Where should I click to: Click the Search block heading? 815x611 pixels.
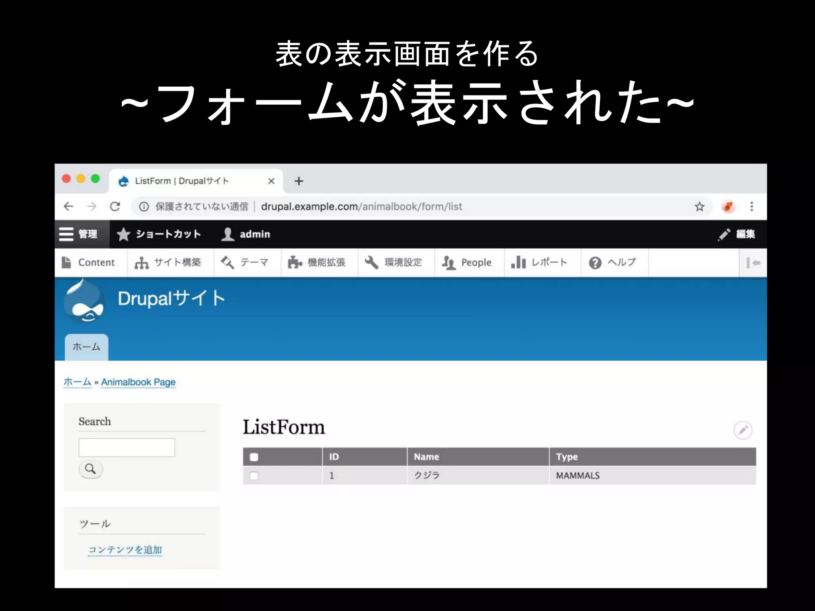coord(95,421)
